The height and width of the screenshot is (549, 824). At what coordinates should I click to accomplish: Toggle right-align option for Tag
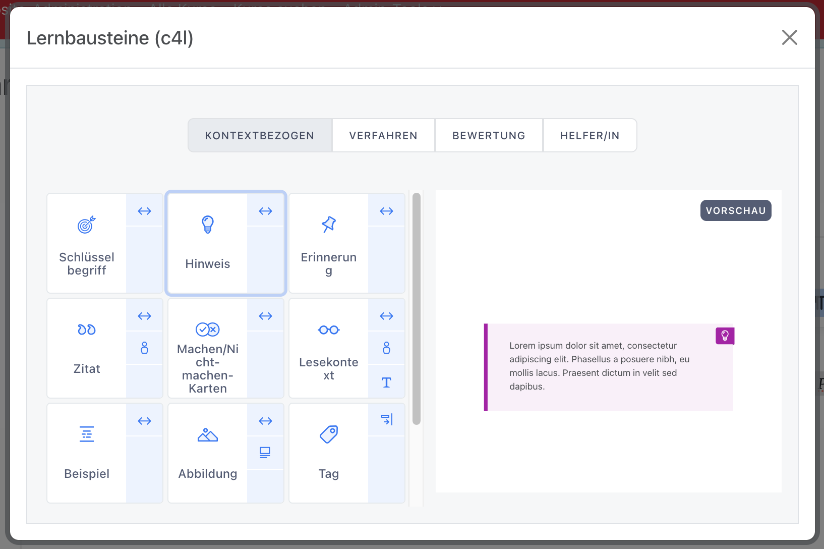pos(386,420)
